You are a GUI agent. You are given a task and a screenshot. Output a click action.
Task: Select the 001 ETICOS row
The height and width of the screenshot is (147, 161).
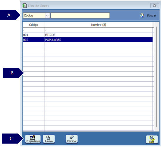click(x=88, y=35)
